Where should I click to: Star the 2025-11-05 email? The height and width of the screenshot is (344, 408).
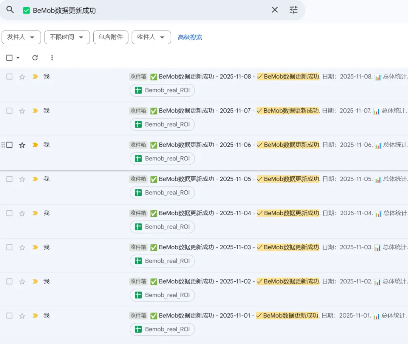pos(22,179)
